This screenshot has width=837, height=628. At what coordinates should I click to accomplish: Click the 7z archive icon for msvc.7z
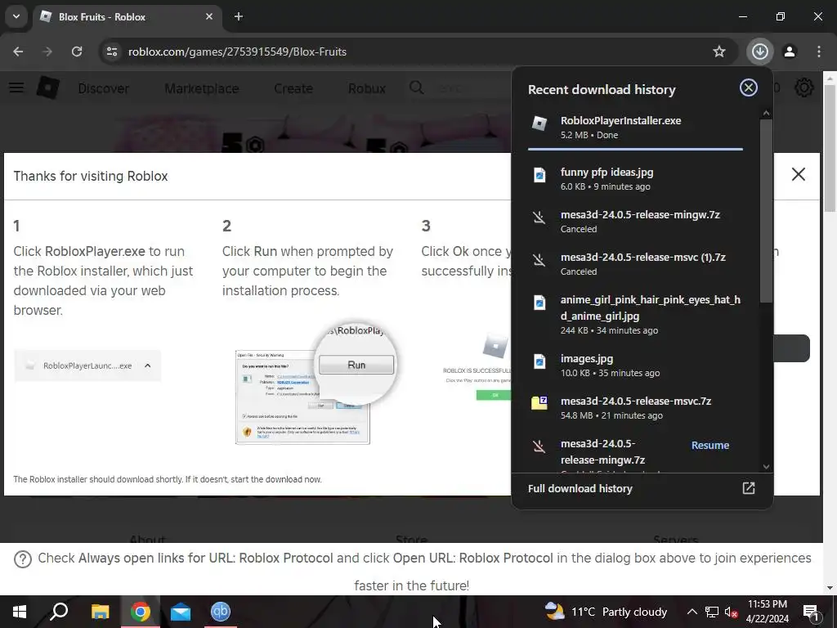539,403
